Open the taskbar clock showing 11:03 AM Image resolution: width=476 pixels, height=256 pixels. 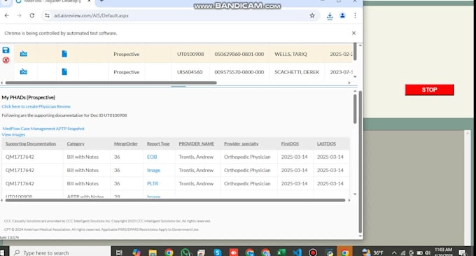pyautogui.click(x=443, y=252)
